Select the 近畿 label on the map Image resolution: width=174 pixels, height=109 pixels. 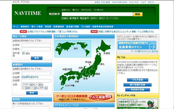point(77,81)
